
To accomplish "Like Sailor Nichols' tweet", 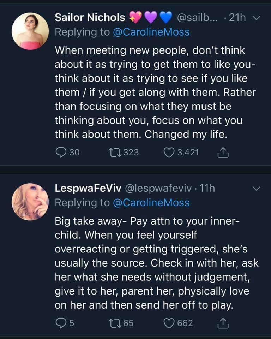I will pos(170,152).
